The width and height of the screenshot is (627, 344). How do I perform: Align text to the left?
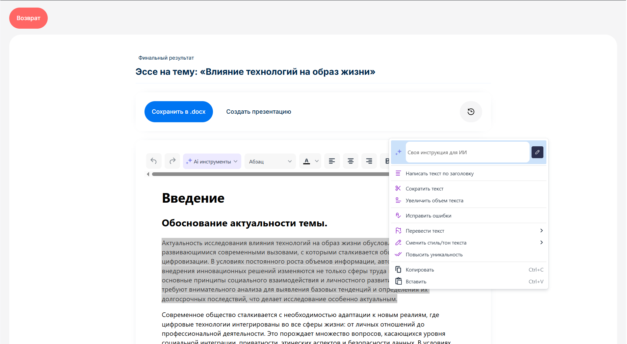click(332, 161)
